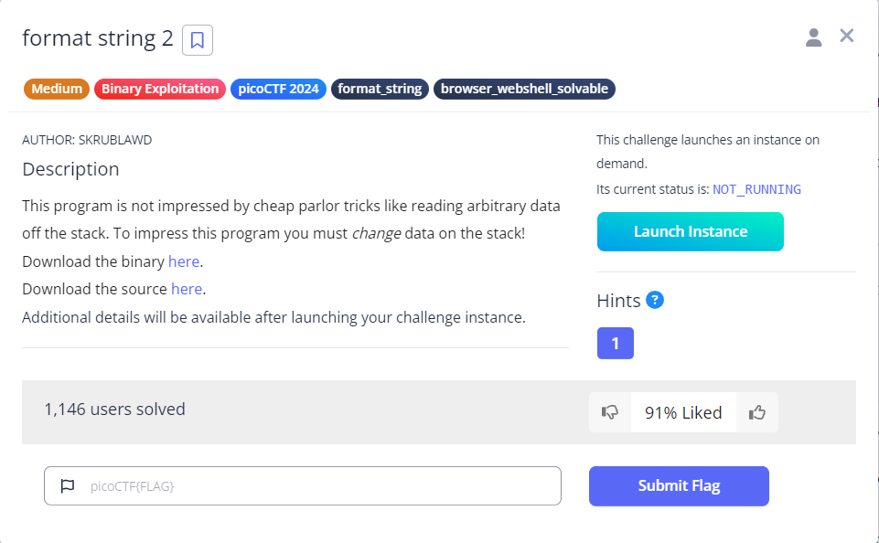Select the Medium difficulty tag
This screenshot has width=879, height=543.
coord(57,89)
